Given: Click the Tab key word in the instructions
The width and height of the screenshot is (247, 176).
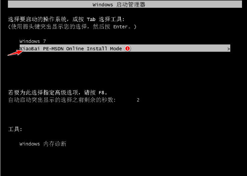Looking at the screenshot, I should (x=91, y=19).
